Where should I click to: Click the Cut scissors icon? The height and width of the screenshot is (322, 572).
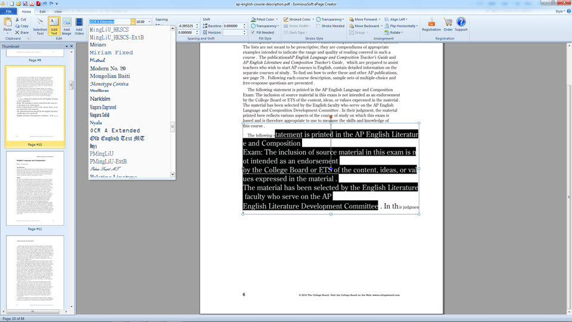click(17, 19)
